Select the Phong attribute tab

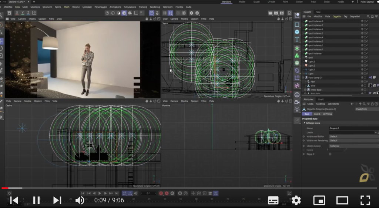click(328, 114)
